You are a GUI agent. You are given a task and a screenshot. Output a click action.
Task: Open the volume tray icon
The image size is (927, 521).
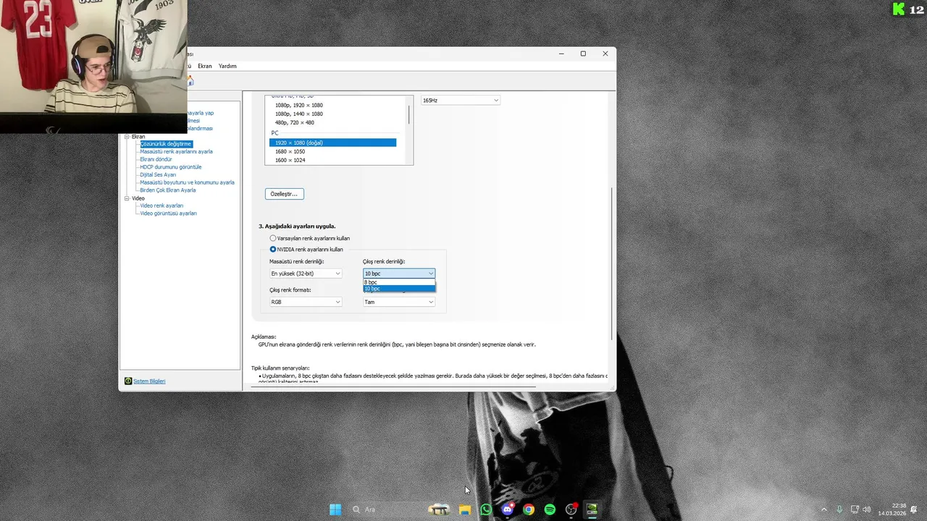(x=868, y=509)
